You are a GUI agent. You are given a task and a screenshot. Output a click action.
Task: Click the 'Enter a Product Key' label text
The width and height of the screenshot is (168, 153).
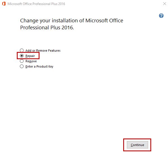coord(39,66)
